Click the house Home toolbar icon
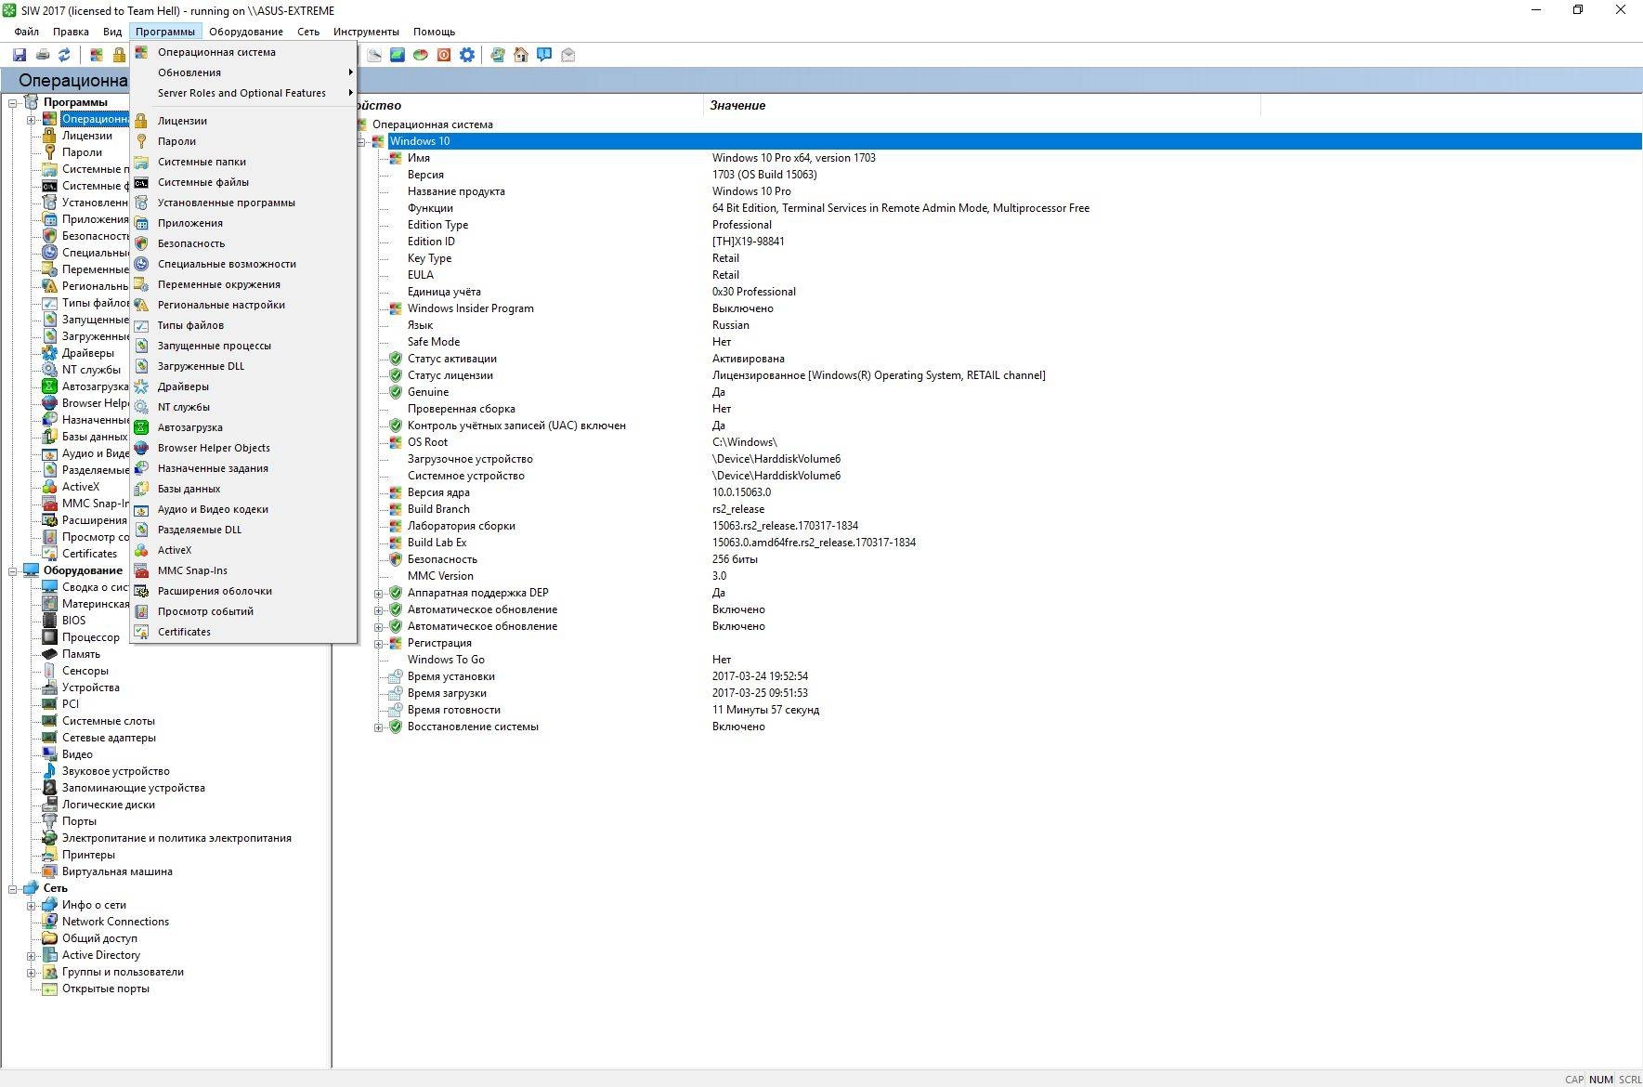Screen dimensions: 1643x1087 521,55
